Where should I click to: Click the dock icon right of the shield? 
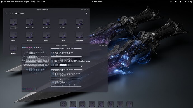111,104
